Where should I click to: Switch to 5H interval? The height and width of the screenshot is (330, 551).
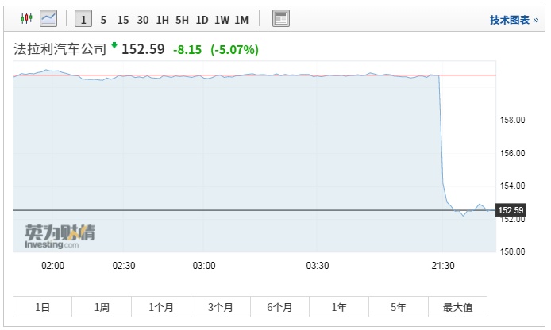tap(182, 18)
